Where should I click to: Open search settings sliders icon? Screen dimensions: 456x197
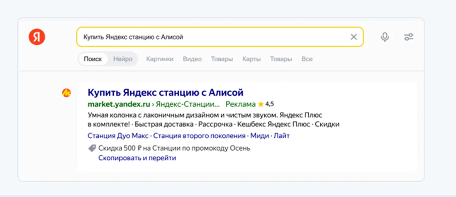409,37
